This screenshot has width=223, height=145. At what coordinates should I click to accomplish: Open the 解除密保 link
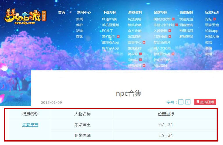point(186,37)
